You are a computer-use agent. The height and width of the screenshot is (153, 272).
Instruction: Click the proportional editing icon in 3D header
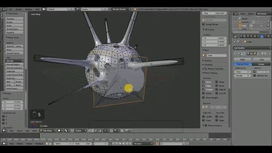coord(106,130)
